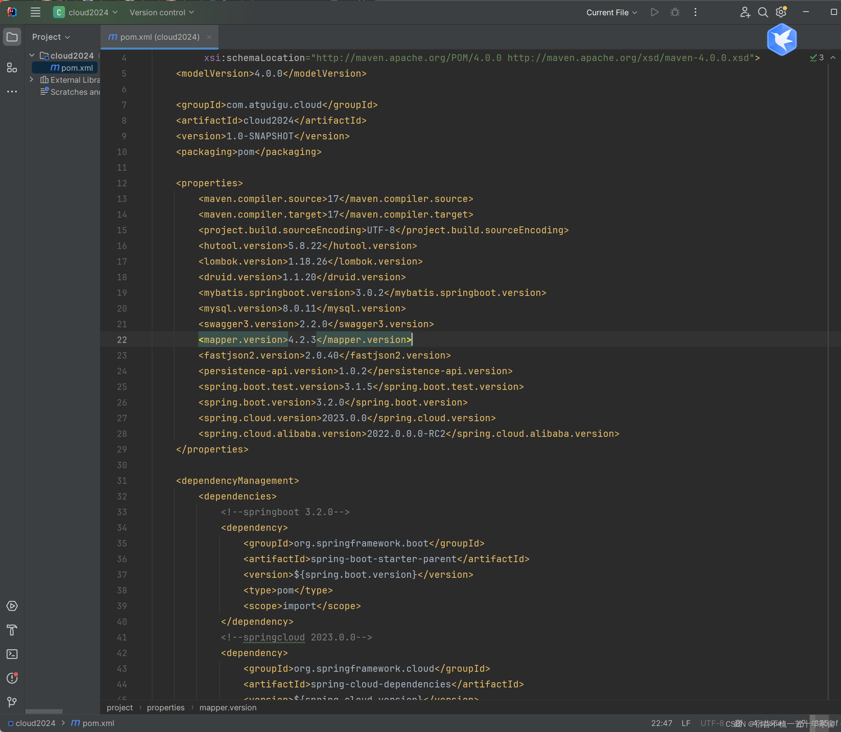Viewport: 841px width, 732px height.
Task: Open the Terminal tool window
Action: (12, 654)
